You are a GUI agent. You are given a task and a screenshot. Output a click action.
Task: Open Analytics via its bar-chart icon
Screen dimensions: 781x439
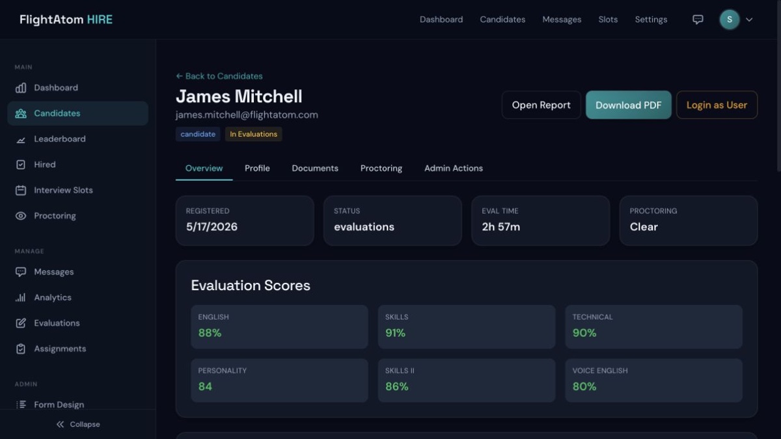click(x=21, y=298)
